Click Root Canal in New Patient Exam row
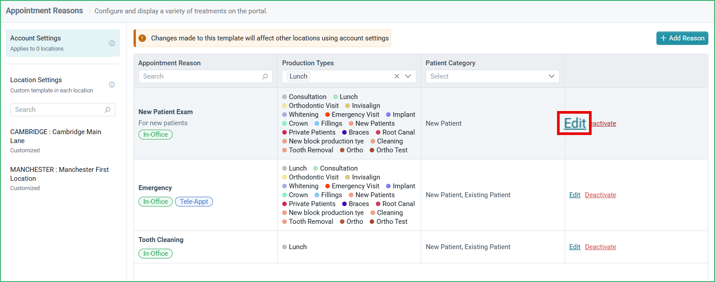This screenshot has height=282, width=715. pos(399,132)
